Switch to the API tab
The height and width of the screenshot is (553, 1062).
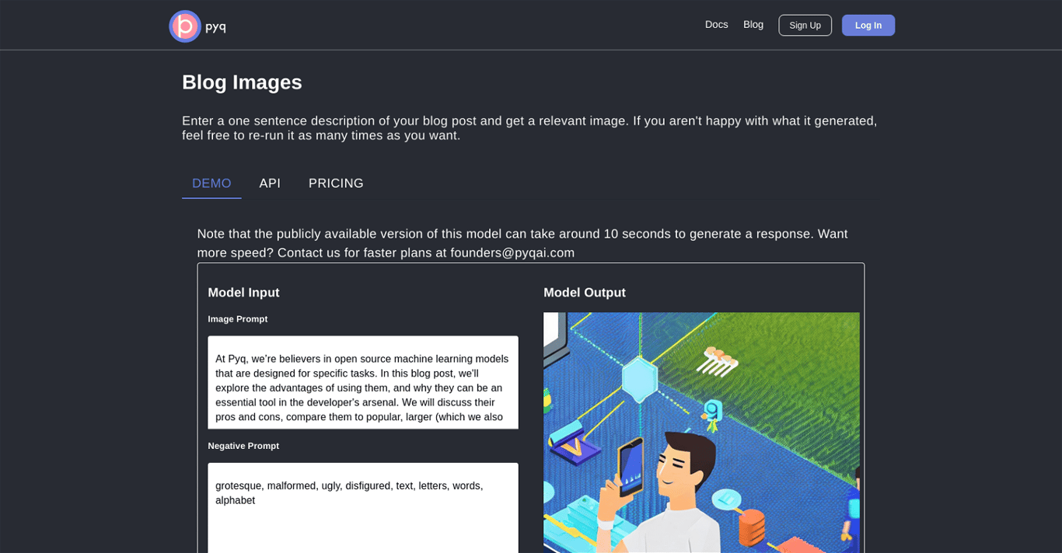click(270, 183)
